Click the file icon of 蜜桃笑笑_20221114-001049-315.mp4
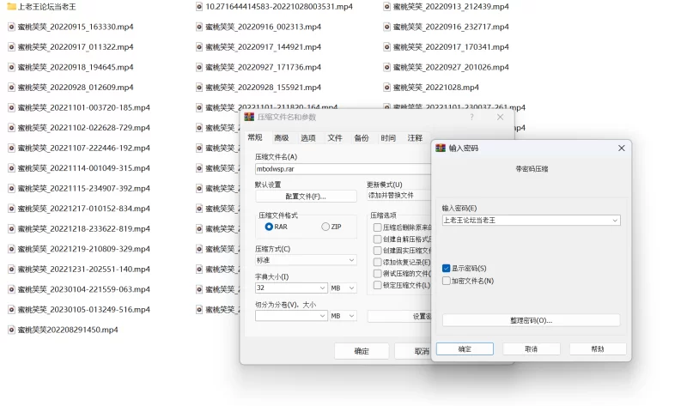The image size is (687, 406). coord(11,168)
